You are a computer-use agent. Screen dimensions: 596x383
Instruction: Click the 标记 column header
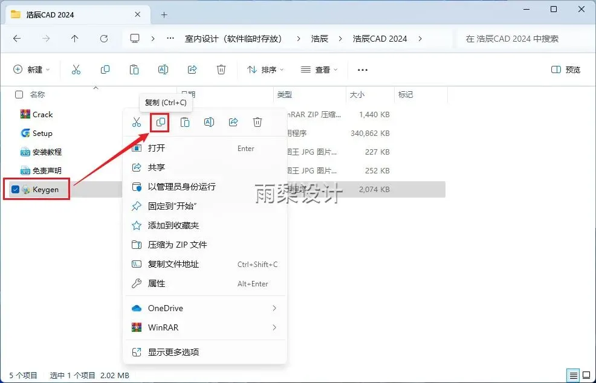click(405, 95)
